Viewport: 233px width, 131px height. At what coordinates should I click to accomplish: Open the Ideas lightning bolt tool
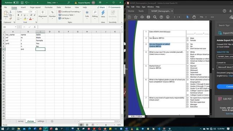pyautogui.click(x=103, y=13)
